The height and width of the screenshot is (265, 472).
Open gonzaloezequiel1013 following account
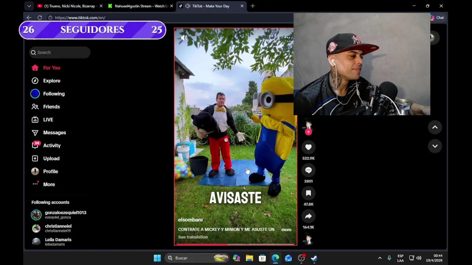[59, 215]
